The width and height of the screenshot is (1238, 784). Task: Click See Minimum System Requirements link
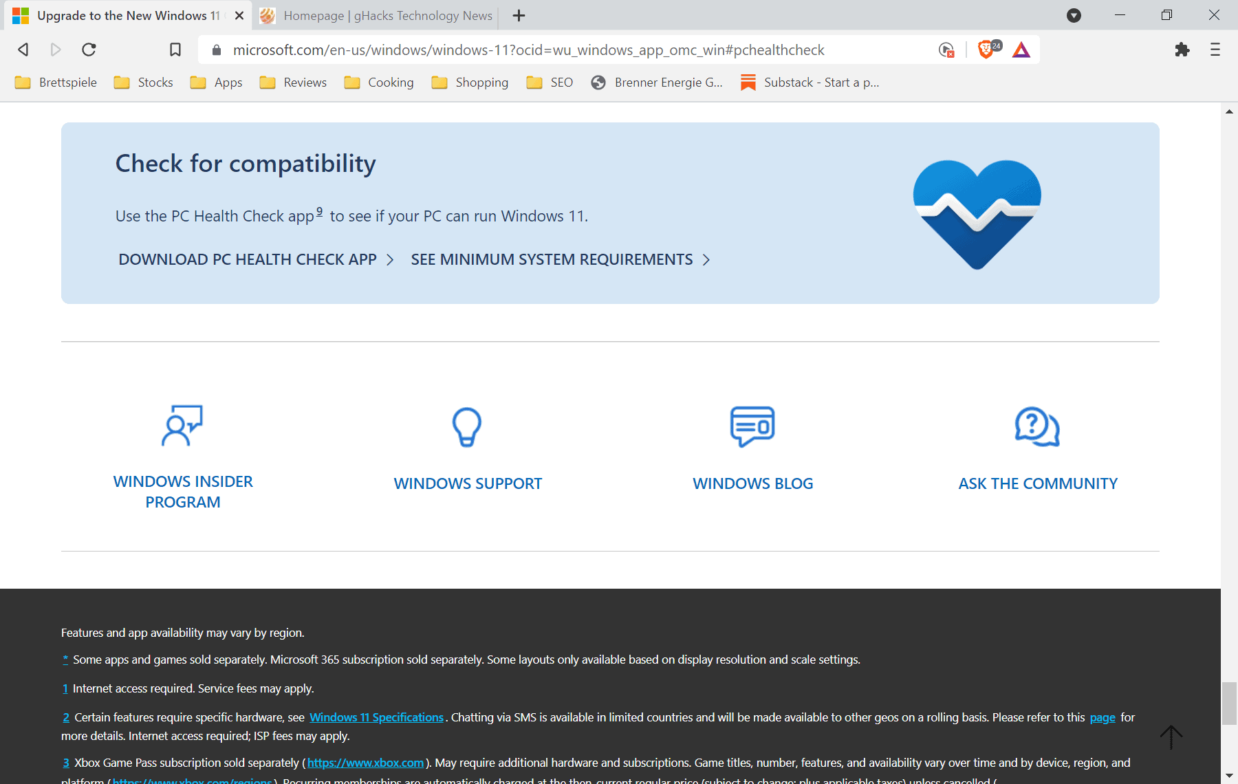(x=561, y=259)
